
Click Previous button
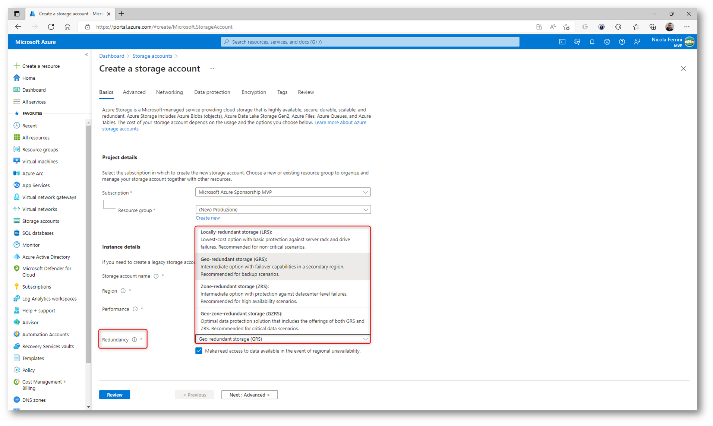click(x=195, y=395)
